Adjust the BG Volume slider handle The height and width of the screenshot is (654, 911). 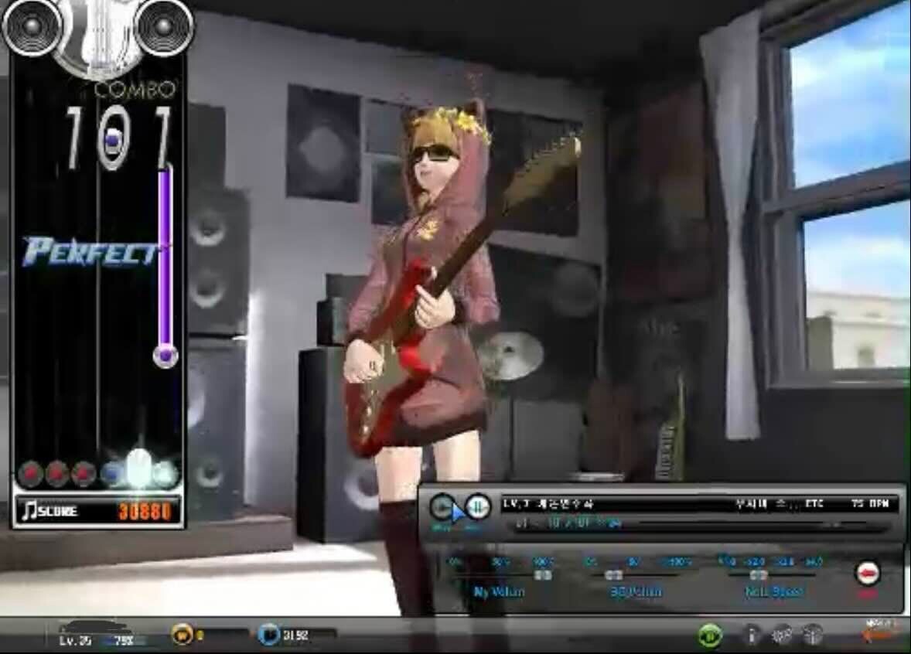tap(614, 575)
